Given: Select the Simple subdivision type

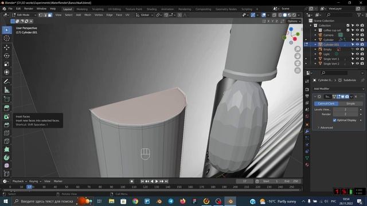Looking at the screenshot, I should pyautogui.click(x=350, y=104).
